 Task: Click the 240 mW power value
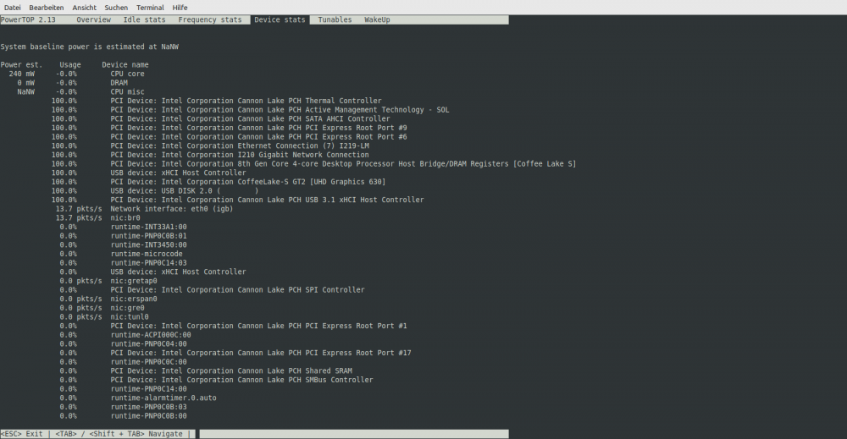(22, 74)
